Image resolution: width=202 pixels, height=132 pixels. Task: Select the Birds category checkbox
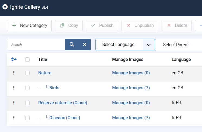point(27,88)
